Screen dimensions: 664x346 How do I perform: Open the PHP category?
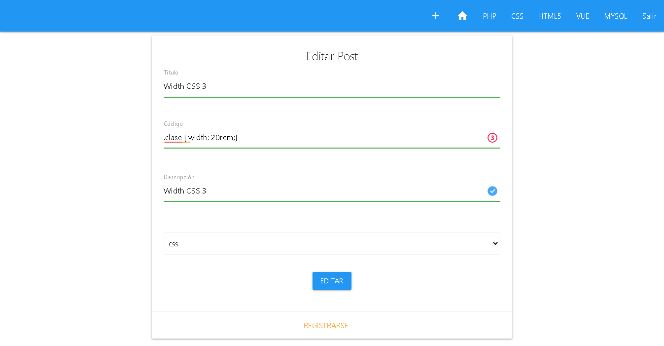tap(489, 16)
